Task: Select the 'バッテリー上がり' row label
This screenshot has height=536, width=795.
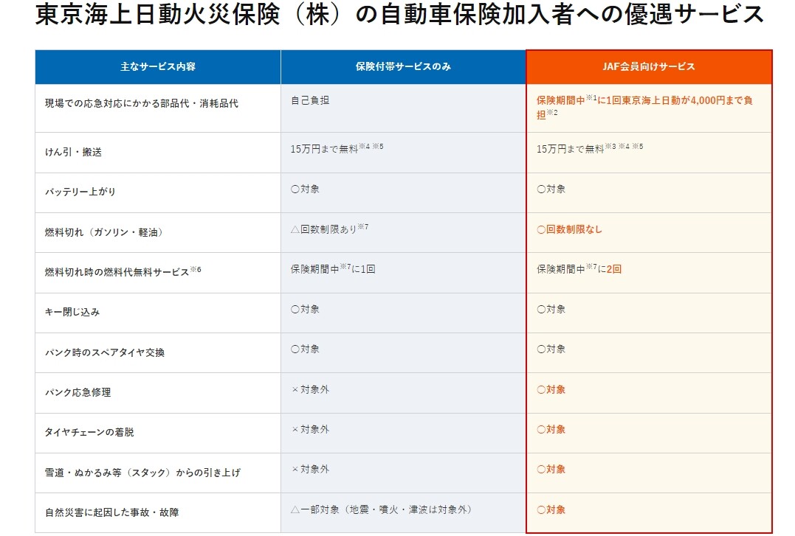Action: pyautogui.click(x=80, y=192)
